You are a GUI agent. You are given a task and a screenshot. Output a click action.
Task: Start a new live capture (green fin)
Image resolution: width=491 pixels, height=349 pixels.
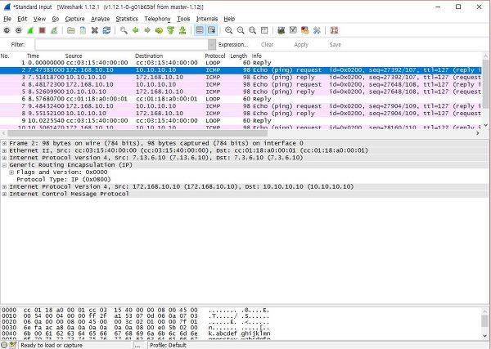click(x=30, y=30)
